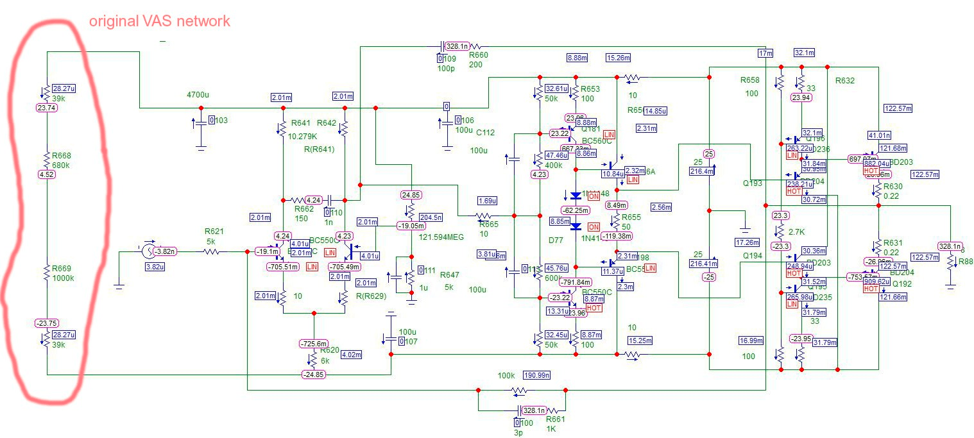
Task: Click the R665 10 resistor symbol
Action: 484,215
